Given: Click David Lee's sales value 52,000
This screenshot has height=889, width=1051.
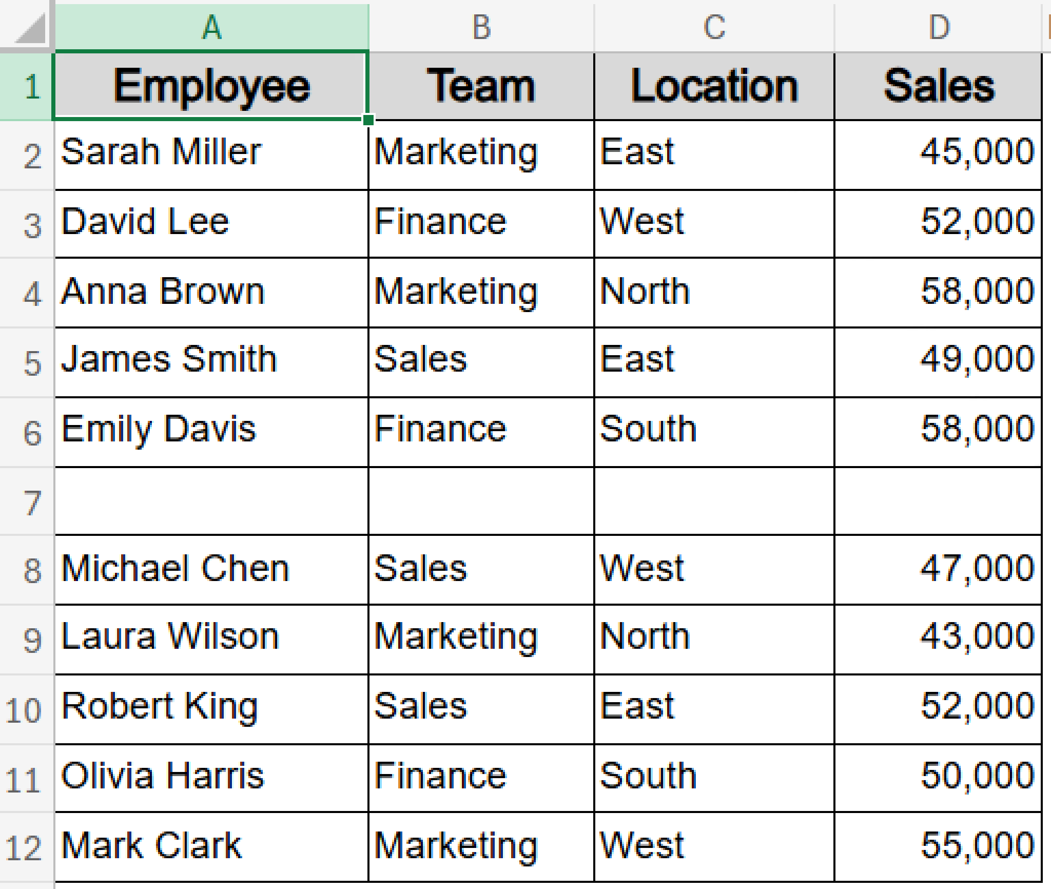Looking at the screenshot, I should pos(939,223).
